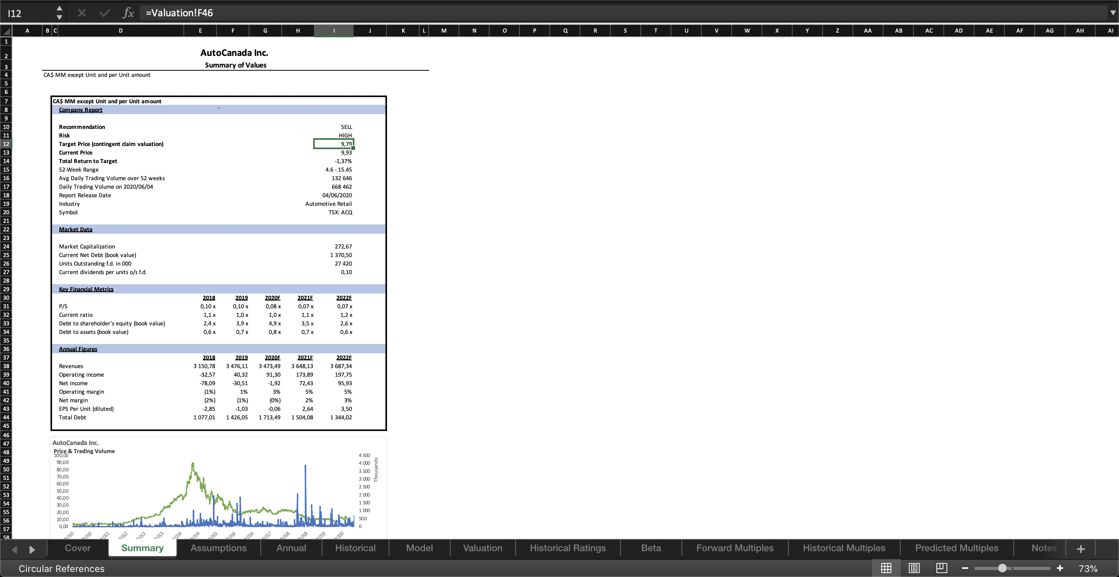Open the Assumptions sheet tab
The height and width of the screenshot is (577, 1119).
coord(218,548)
